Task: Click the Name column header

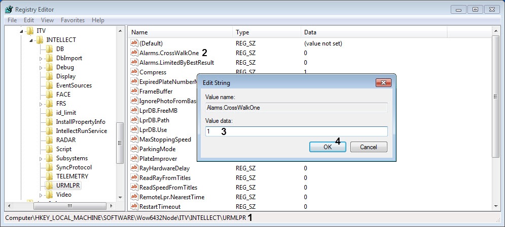Action: [x=139, y=32]
